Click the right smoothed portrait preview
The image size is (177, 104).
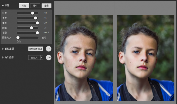click(146, 57)
